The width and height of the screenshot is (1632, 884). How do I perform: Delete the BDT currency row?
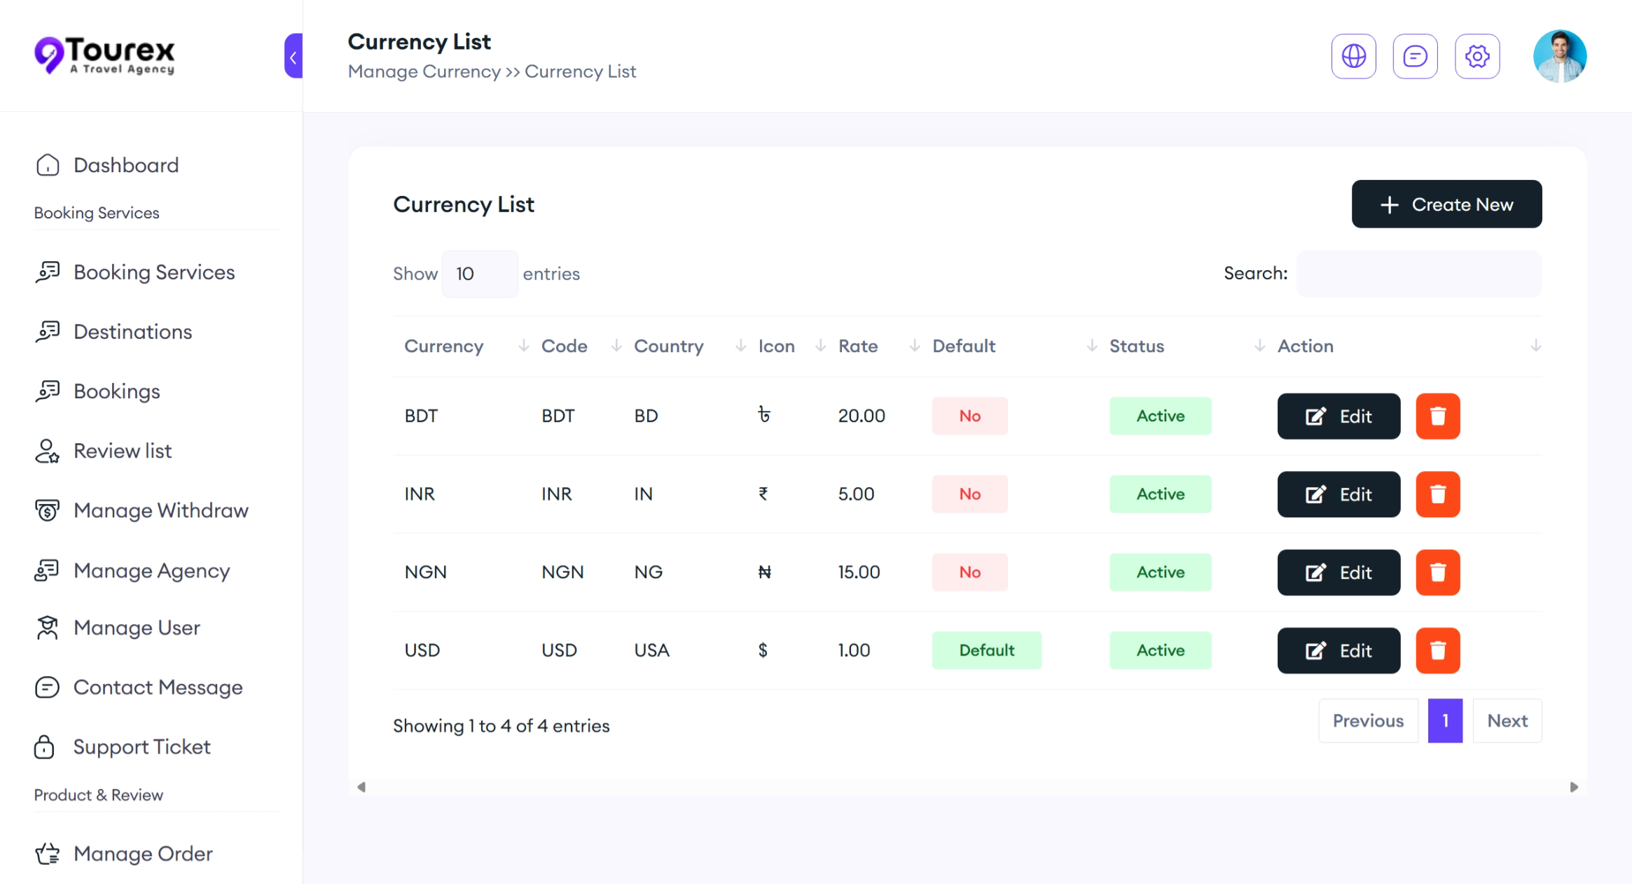pyautogui.click(x=1437, y=416)
